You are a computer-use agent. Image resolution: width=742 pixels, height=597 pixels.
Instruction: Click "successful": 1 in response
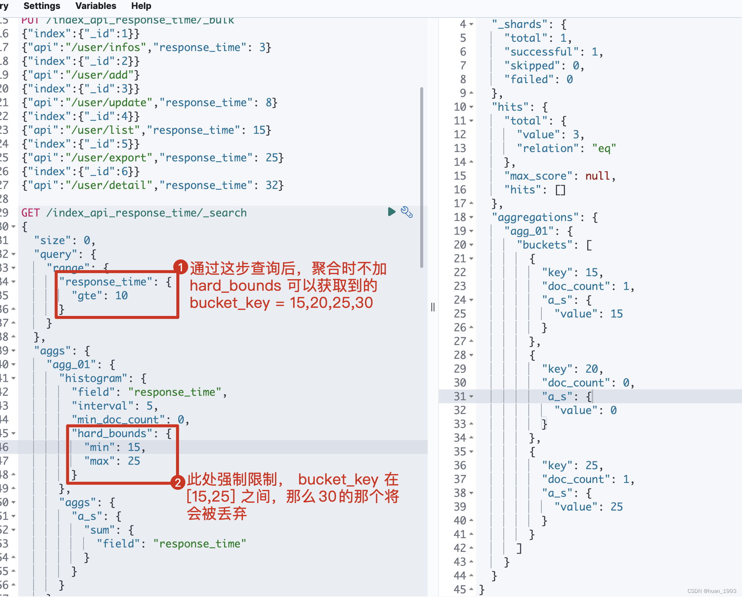tap(554, 52)
